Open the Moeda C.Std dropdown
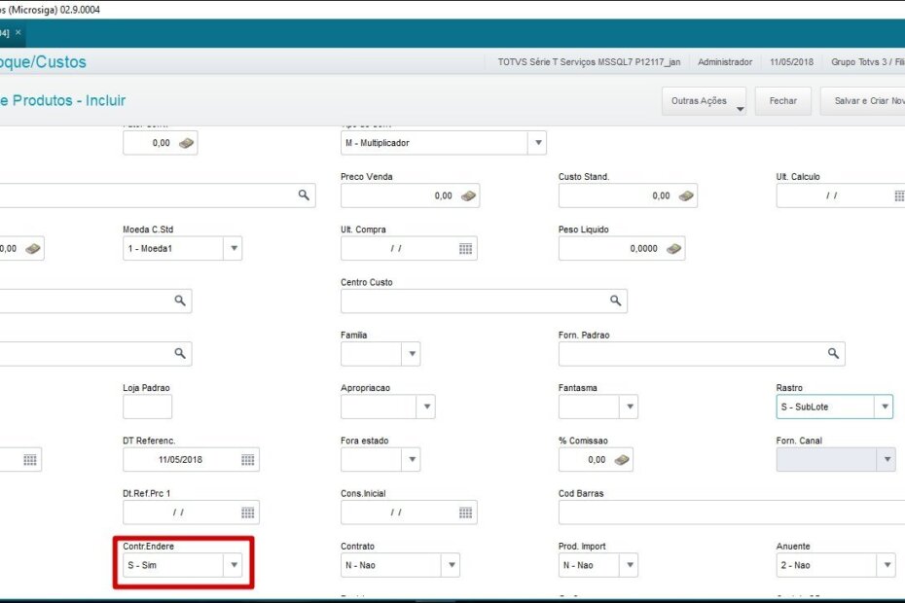The height and width of the screenshot is (603, 905). pyautogui.click(x=233, y=248)
